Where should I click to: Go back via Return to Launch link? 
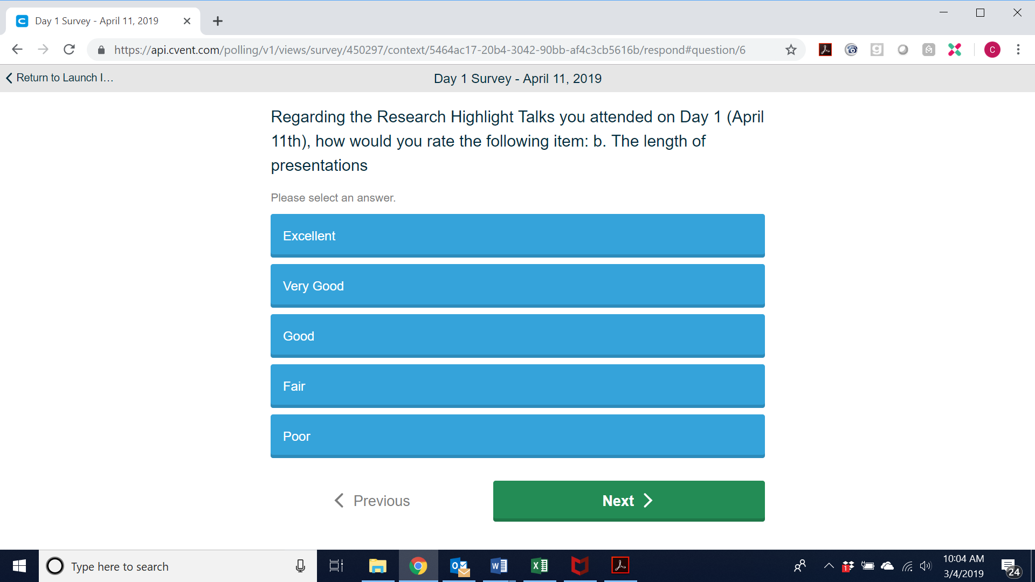(59, 78)
